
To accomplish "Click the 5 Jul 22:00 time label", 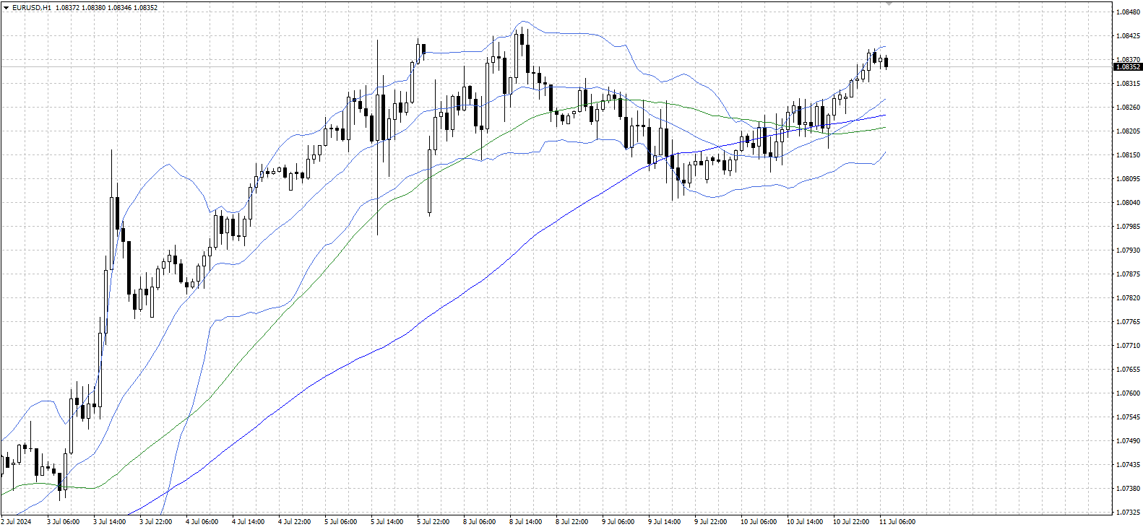I will [x=434, y=521].
